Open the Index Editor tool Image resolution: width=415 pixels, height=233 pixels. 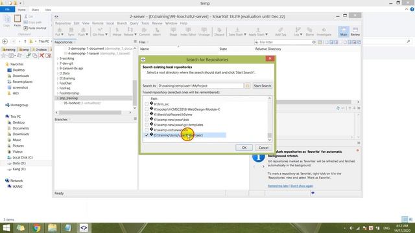click(188, 32)
